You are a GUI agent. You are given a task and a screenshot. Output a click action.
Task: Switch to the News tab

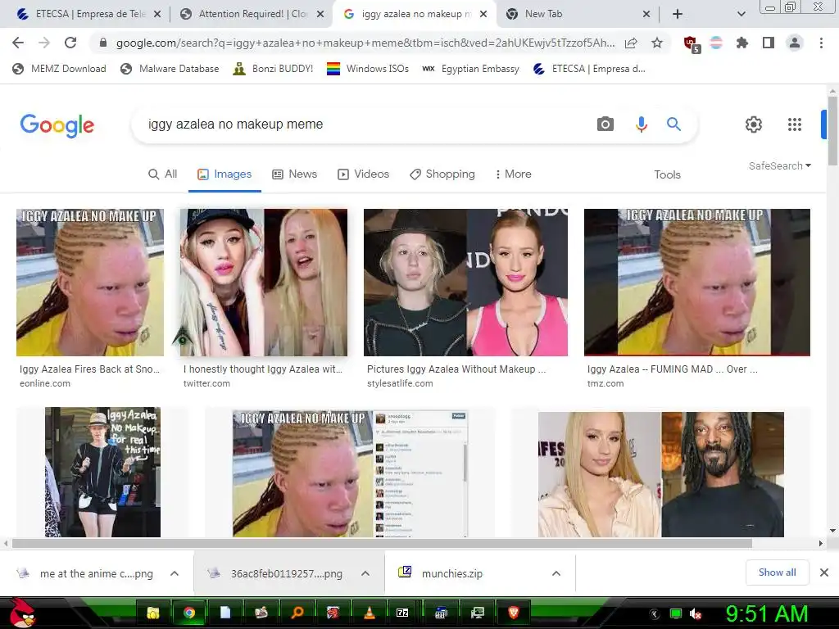tap(294, 174)
